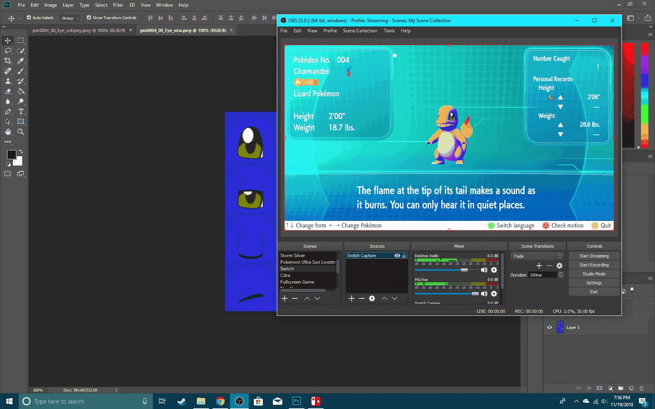This screenshot has height=409, width=655.
Task: Click Start Streaming in OBS
Action: 594,256
